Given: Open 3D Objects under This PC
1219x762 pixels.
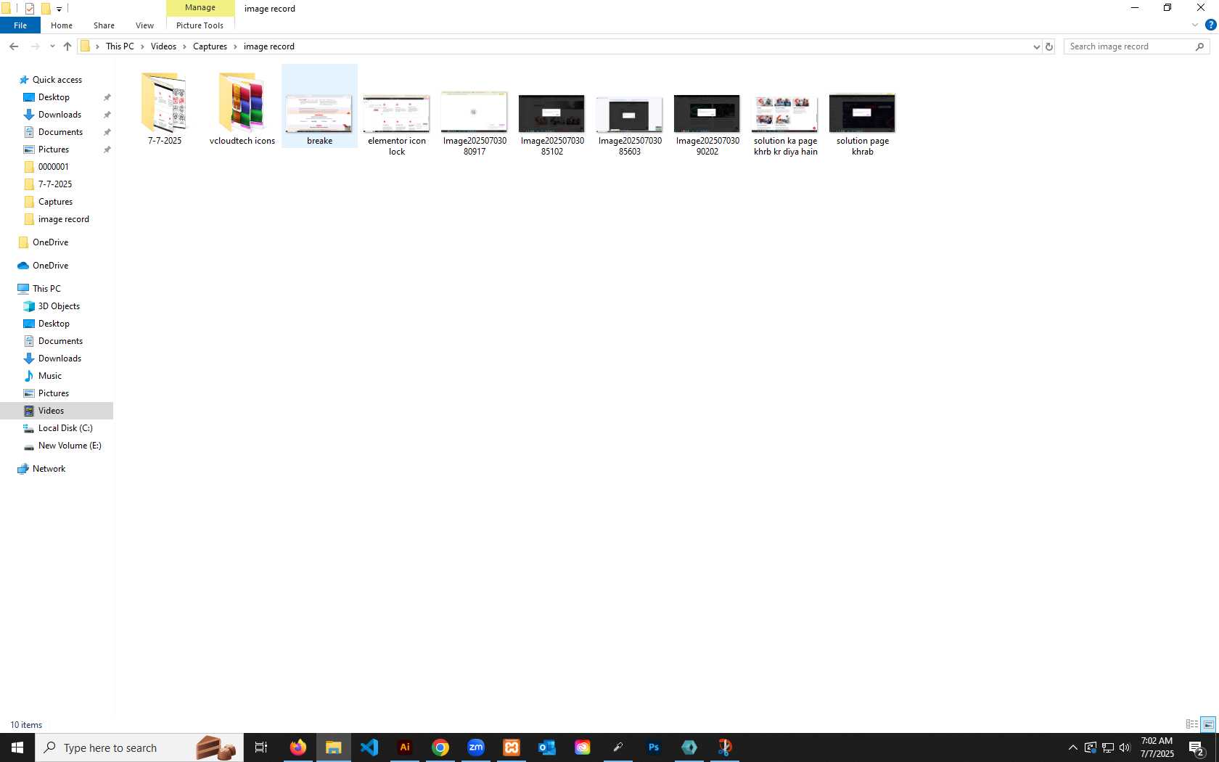Looking at the screenshot, I should point(59,306).
